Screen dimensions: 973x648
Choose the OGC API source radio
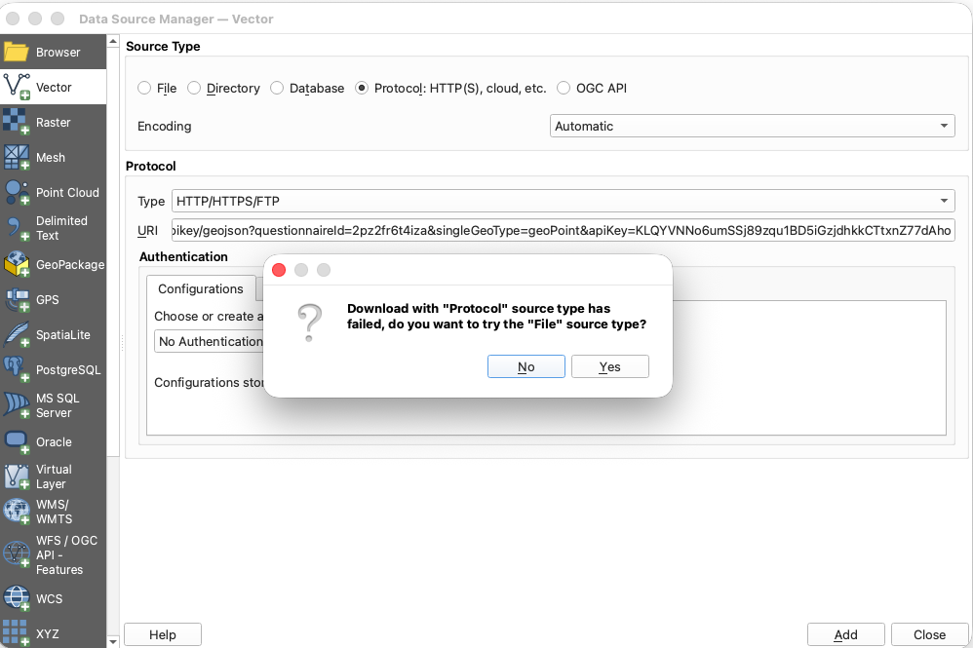point(564,88)
